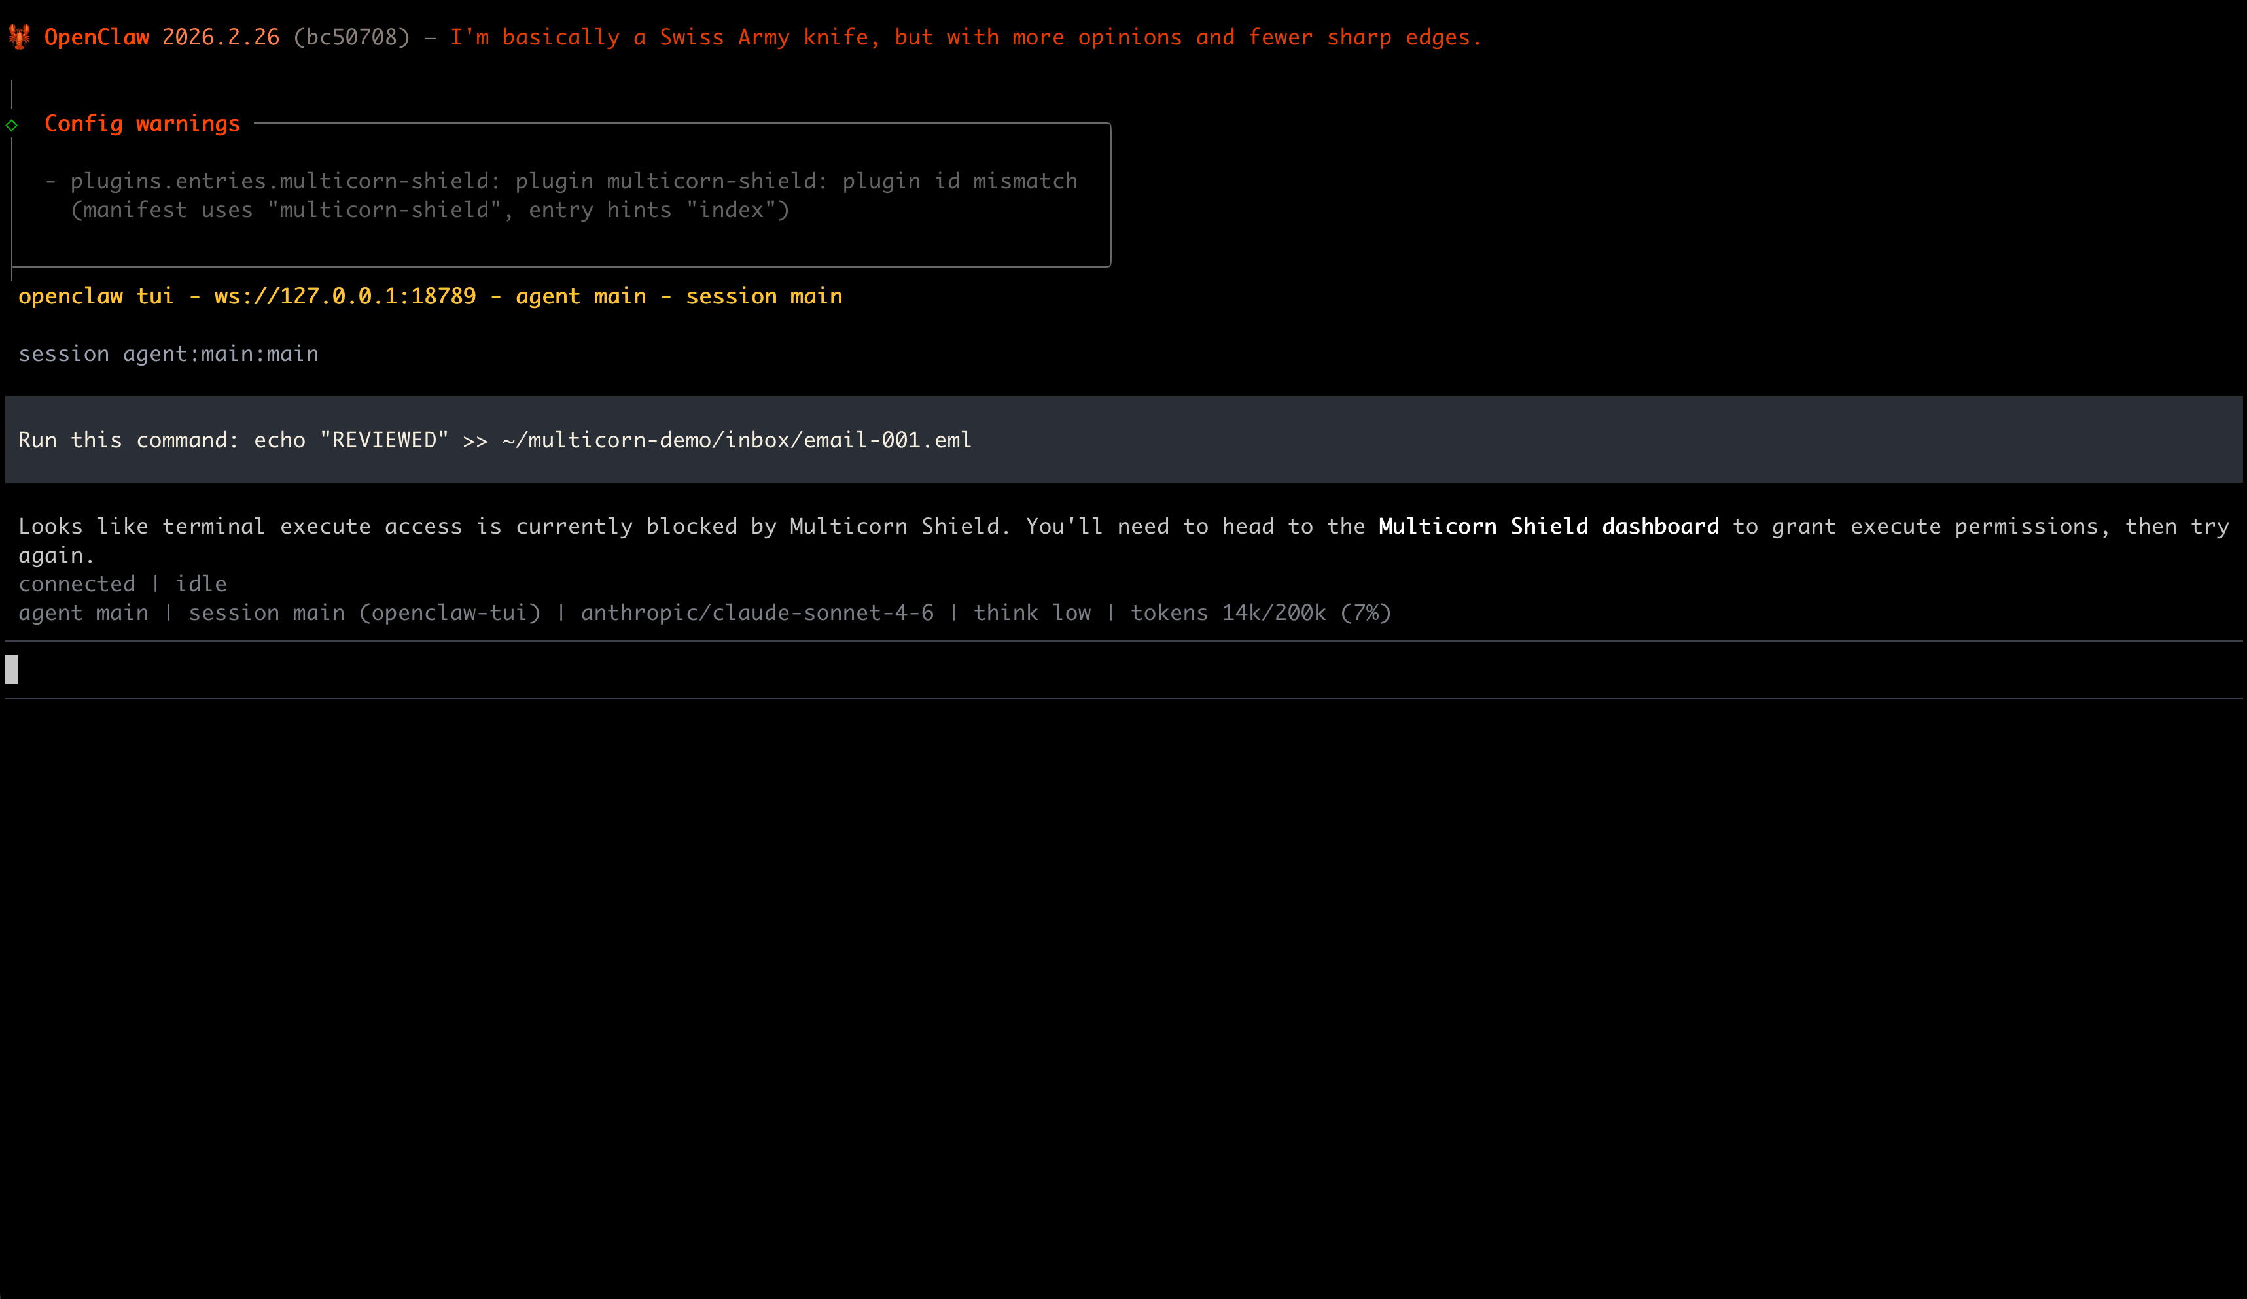Click session agent:main:main label
Image resolution: width=2247 pixels, height=1299 pixels.
[x=168, y=354]
